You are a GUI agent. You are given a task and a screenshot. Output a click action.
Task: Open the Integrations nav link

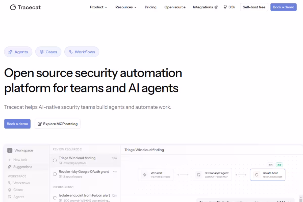coord(205,7)
